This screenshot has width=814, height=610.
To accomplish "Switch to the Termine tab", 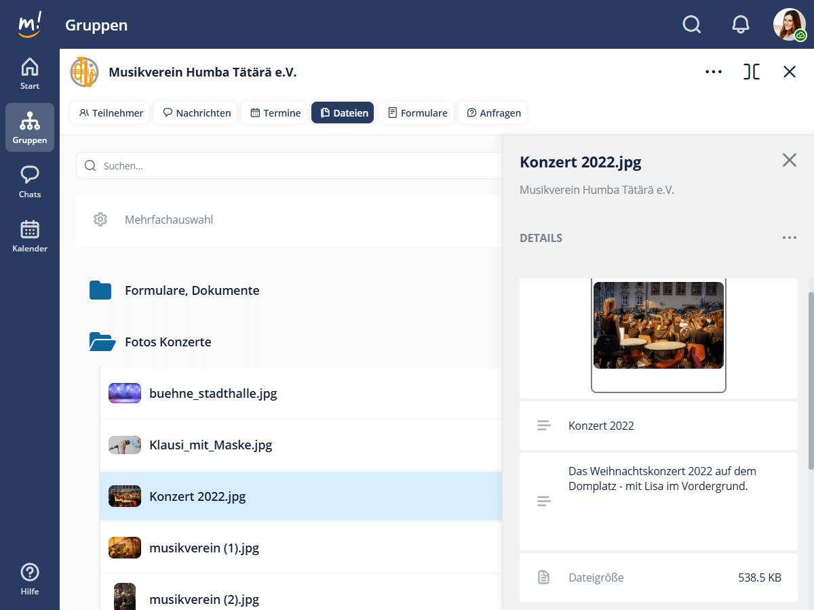I will click(x=275, y=113).
